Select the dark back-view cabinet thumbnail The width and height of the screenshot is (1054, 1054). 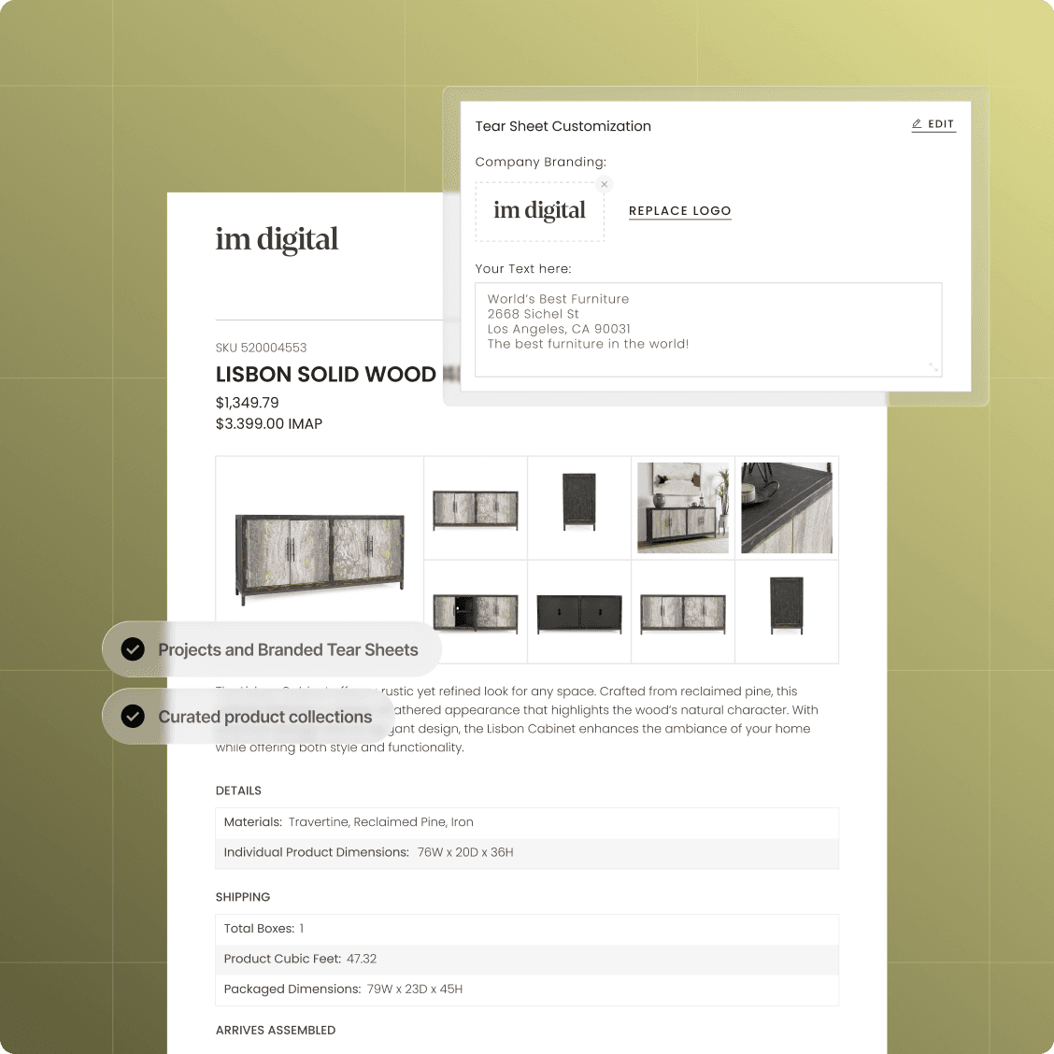point(579,613)
